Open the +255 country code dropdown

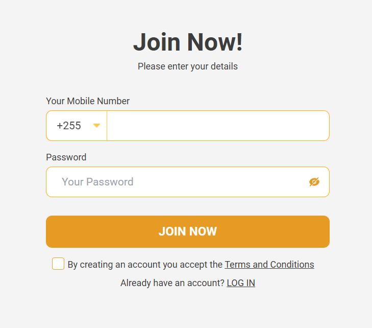[77, 126]
